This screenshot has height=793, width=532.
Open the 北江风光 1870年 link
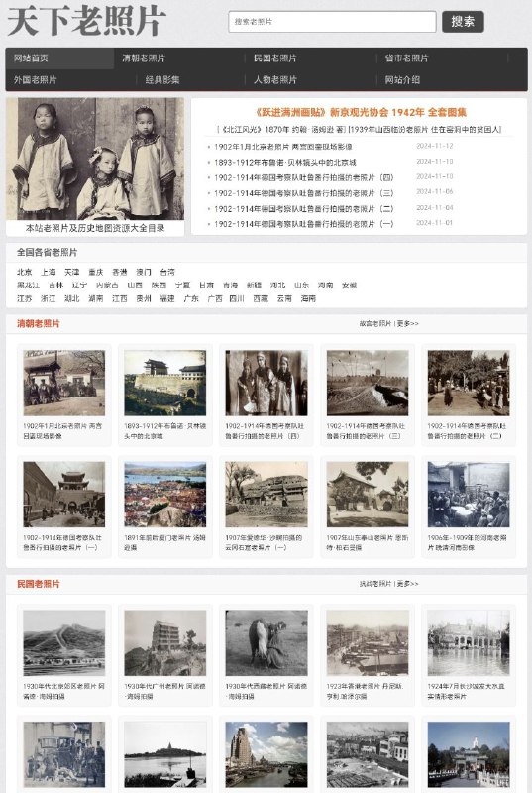[280, 130]
